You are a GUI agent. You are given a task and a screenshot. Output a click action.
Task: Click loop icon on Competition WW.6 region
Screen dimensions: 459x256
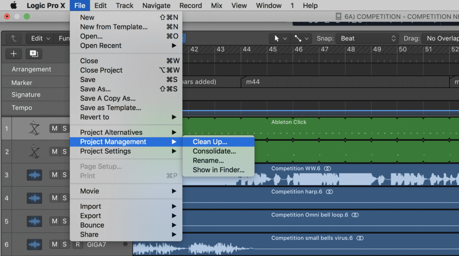tap(328, 168)
